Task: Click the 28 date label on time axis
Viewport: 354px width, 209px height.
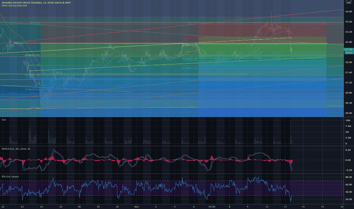Action: 79,206
